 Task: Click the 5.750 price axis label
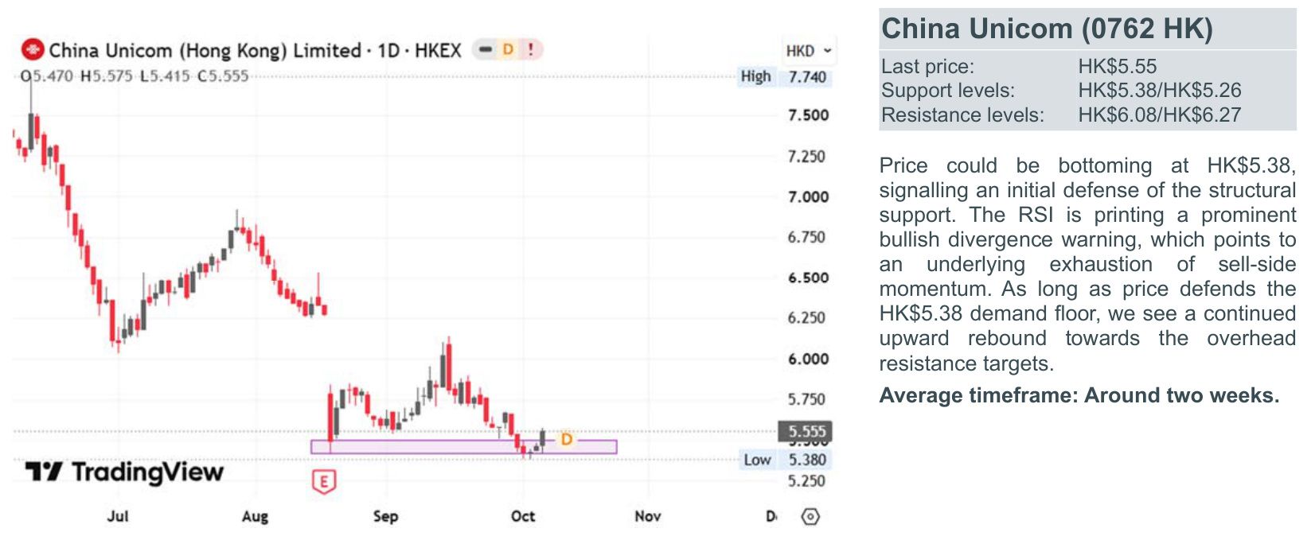pos(808,399)
